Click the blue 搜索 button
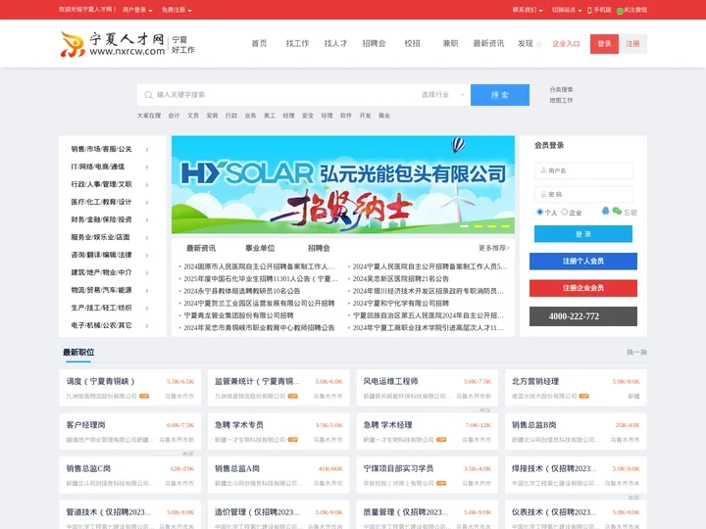706x529 pixels. pyautogui.click(x=500, y=95)
